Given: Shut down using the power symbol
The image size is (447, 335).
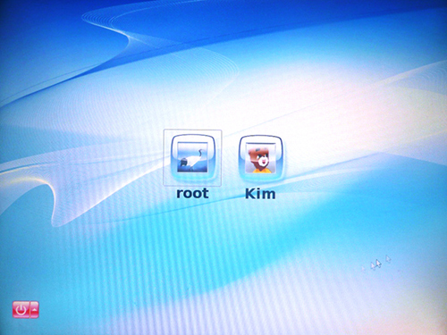Looking at the screenshot, I should pos(21,309).
